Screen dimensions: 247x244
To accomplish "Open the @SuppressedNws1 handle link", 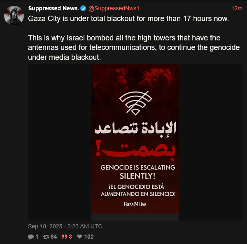I will pyautogui.click(x=114, y=8).
